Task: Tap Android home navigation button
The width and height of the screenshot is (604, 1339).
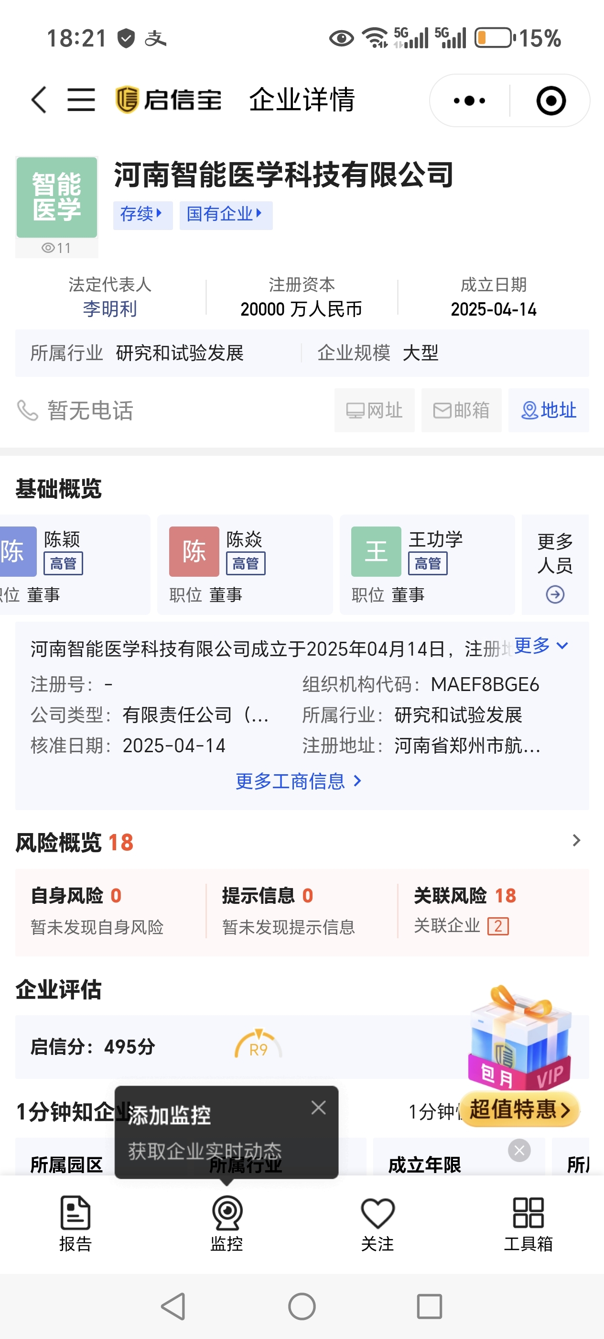Action: 302,1306
